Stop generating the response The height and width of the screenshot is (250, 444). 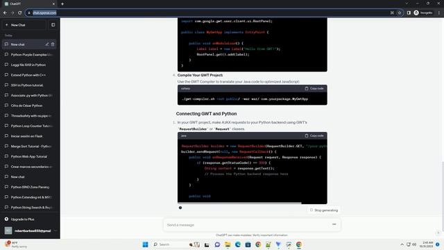[324, 210]
